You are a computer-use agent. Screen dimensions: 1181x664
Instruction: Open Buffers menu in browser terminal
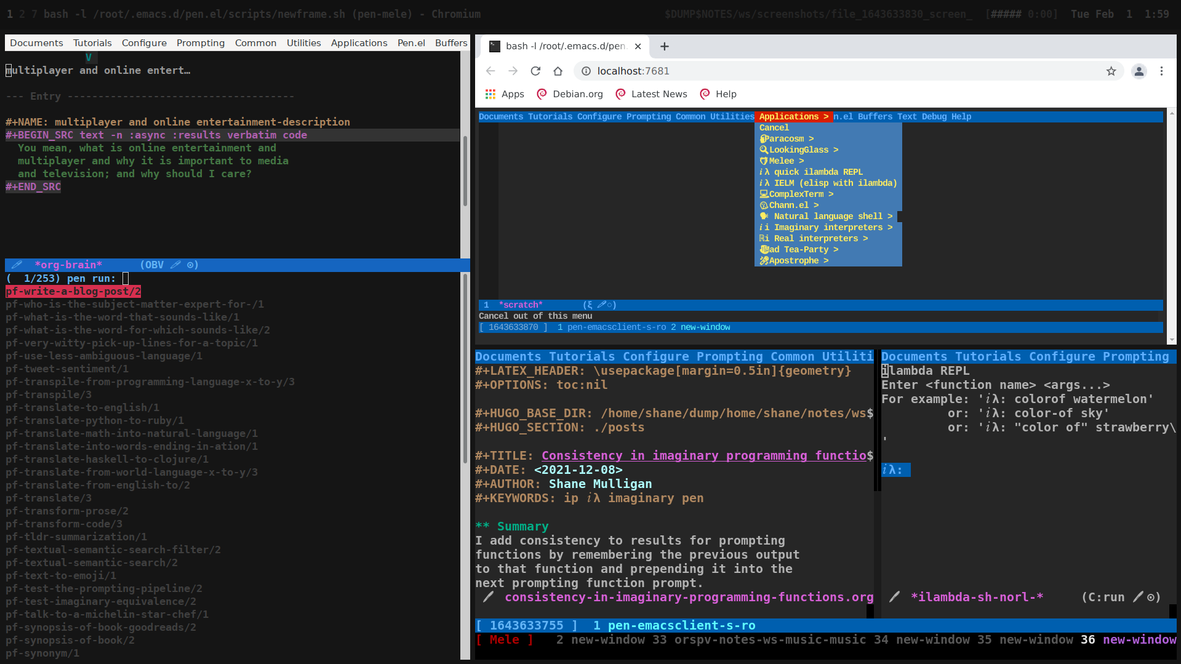[x=875, y=116]
